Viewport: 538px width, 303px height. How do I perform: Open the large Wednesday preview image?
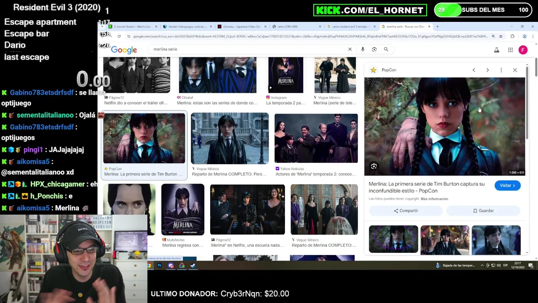point(445,126)
